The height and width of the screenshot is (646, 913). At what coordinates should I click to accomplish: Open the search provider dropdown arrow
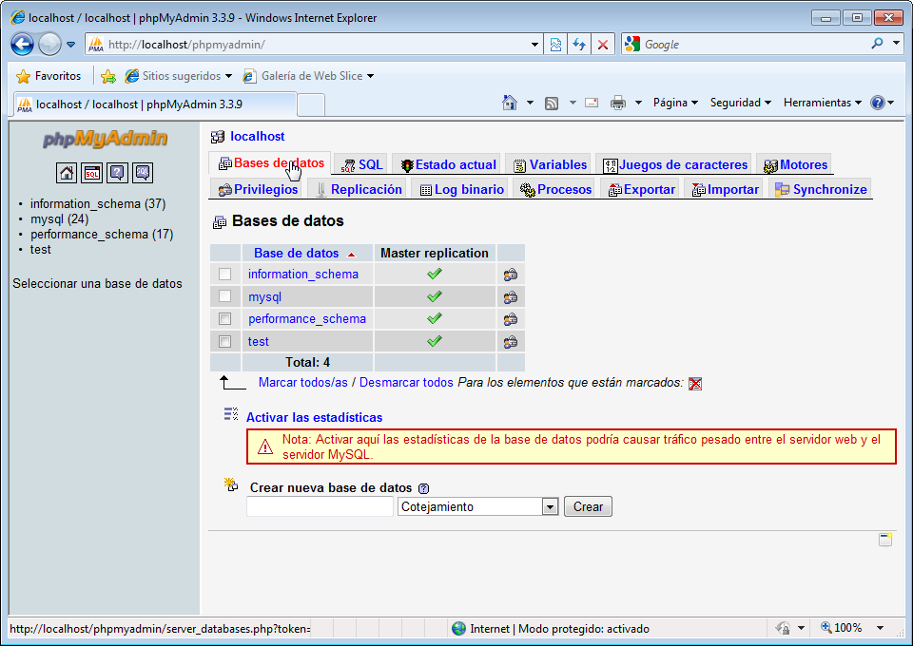pyautogui.click(x=897, y=44)
